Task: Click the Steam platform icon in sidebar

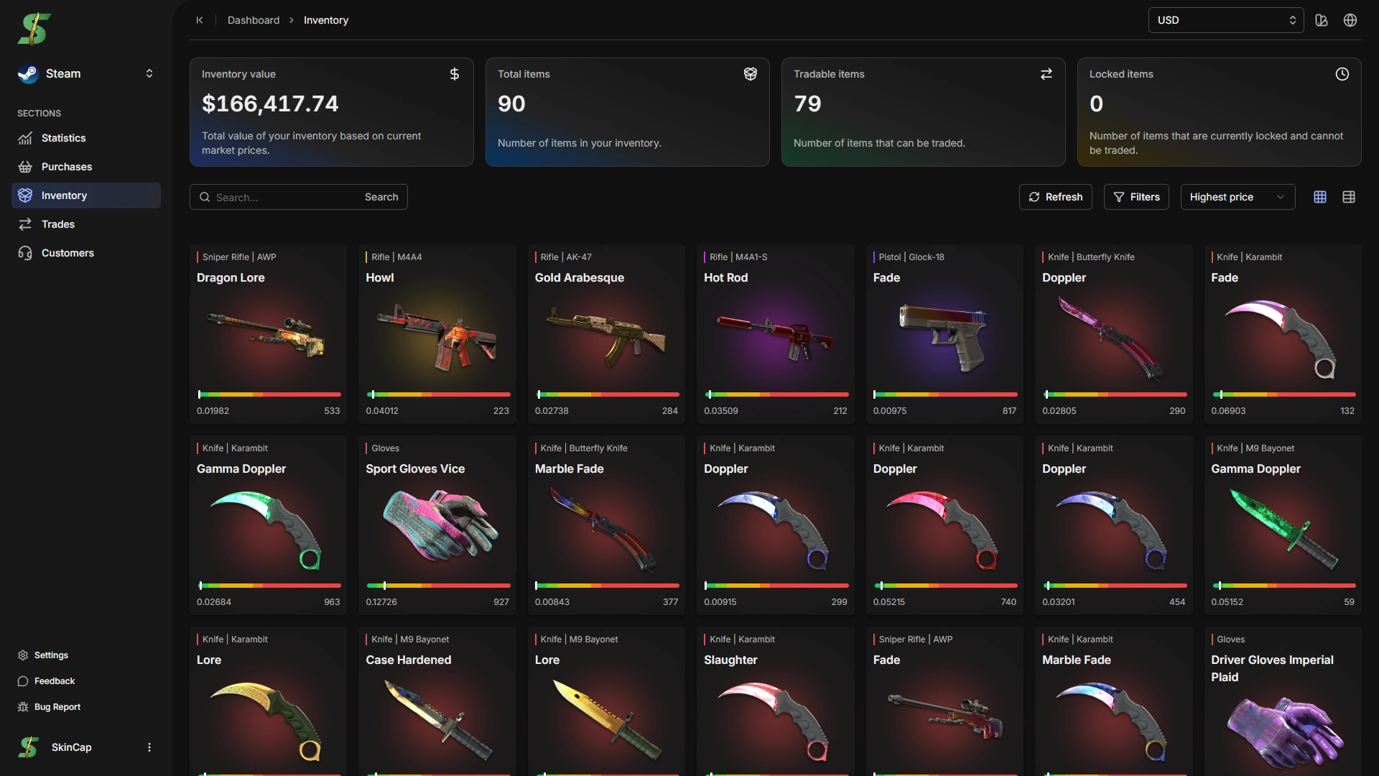Action: [28, 73]
